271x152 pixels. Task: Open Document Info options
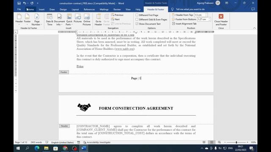[59, 20]
